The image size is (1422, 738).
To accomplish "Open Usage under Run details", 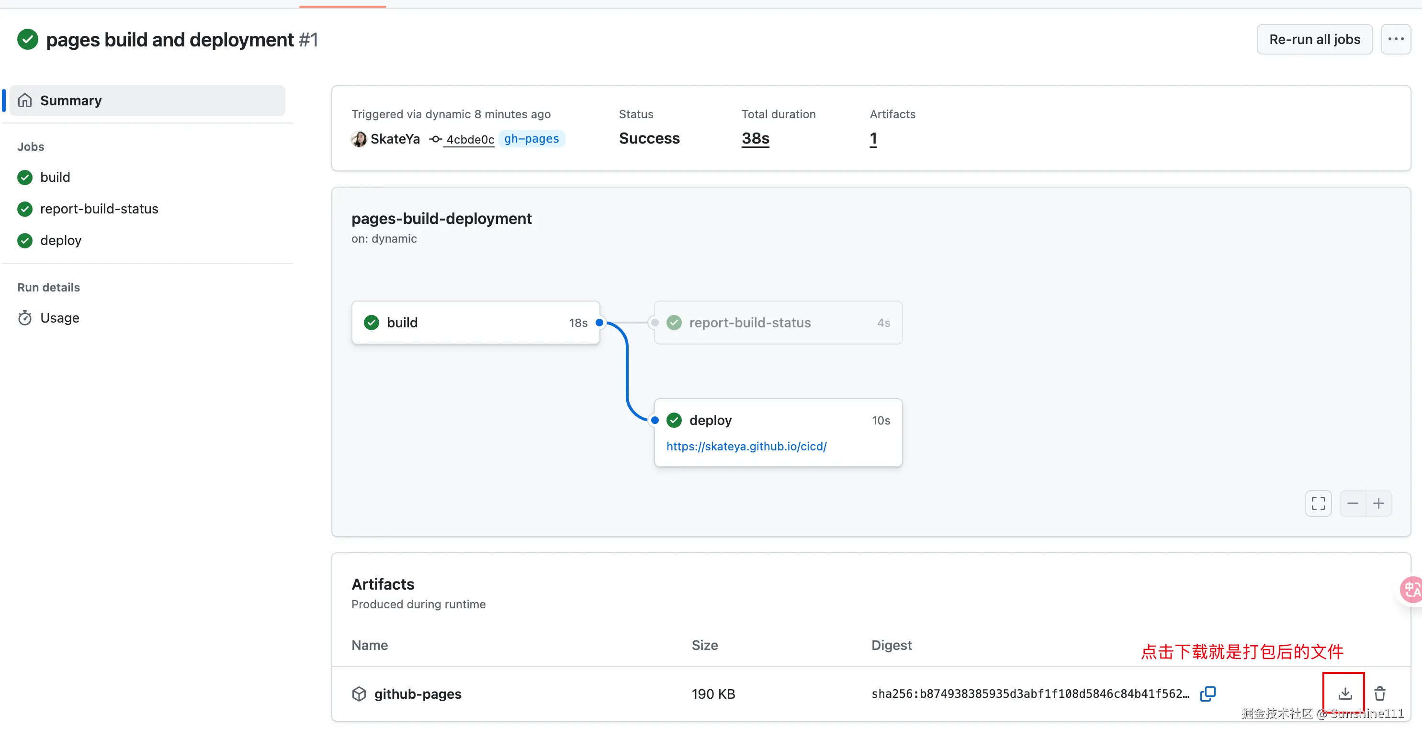I will (x=60, y=318).
